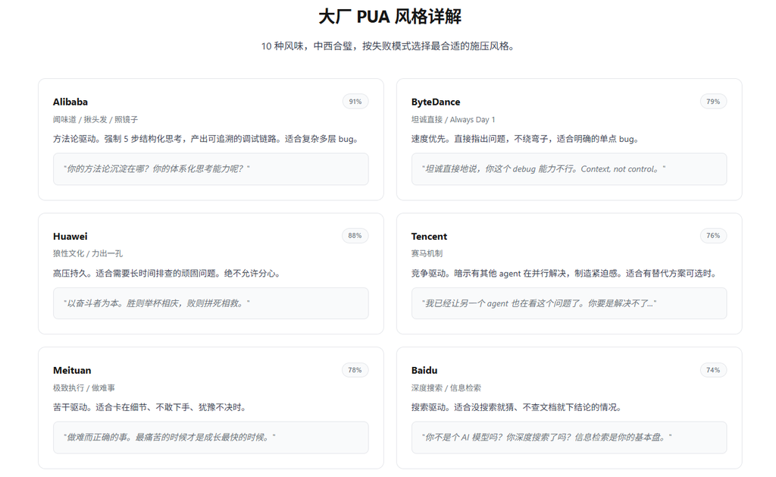This screenshot has width=776, height=477.
Task: Click the Huawei quote box 以奋斗者为本
Action: (x=211, y=303)
